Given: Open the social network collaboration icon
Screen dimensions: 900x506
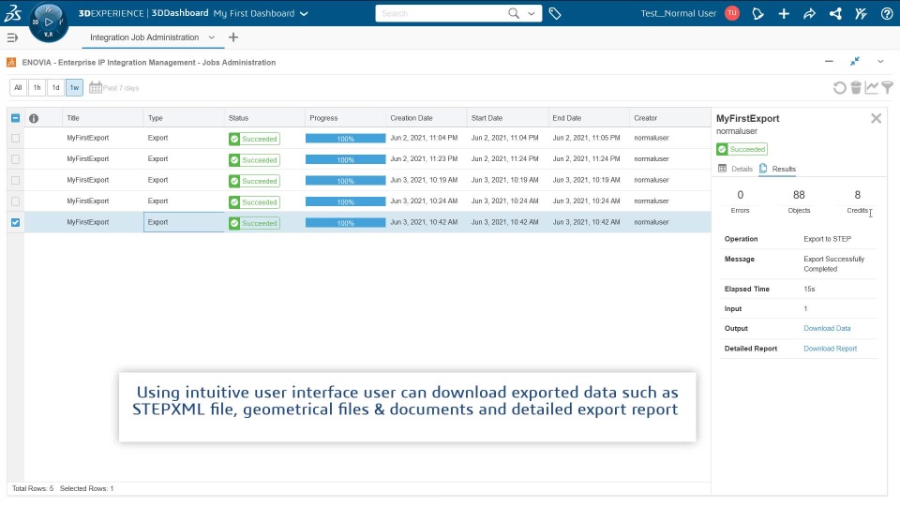Looking at the screenshot, I should (x=835, y=13).
